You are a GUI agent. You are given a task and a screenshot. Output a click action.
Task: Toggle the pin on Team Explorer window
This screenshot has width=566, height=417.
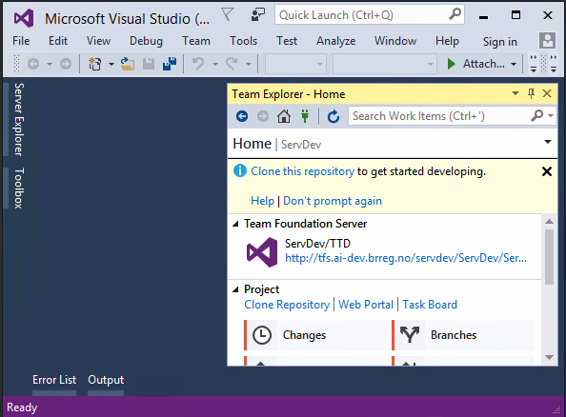(531, 94)
